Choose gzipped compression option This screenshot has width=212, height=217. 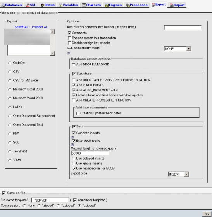click(58, 206)
